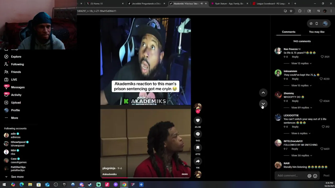Seek in video progress bar
This screenshot has width=335, height=188.
tap(146, 178)
